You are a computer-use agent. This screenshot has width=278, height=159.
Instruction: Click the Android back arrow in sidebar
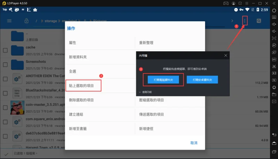pyautogui.click(x=274, y=135)
